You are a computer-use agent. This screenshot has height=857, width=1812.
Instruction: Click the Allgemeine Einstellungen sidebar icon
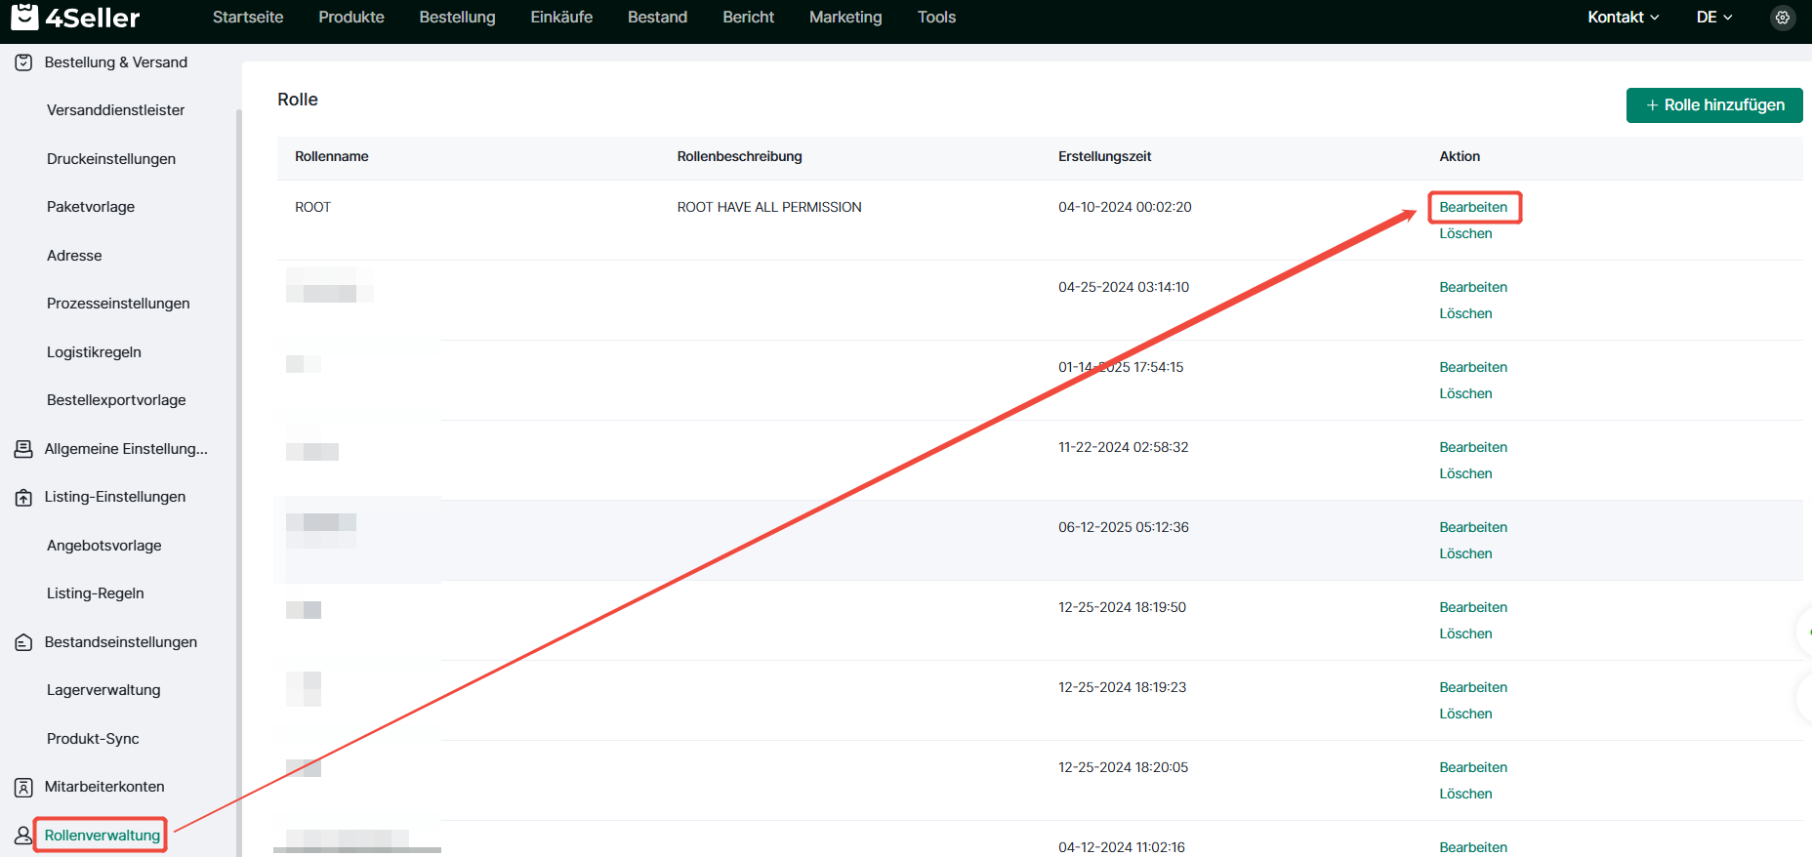click(23, 449)
